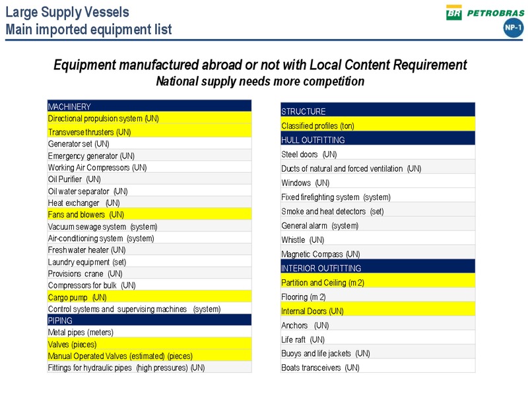Click the PIPING section header

coord(149,320)
